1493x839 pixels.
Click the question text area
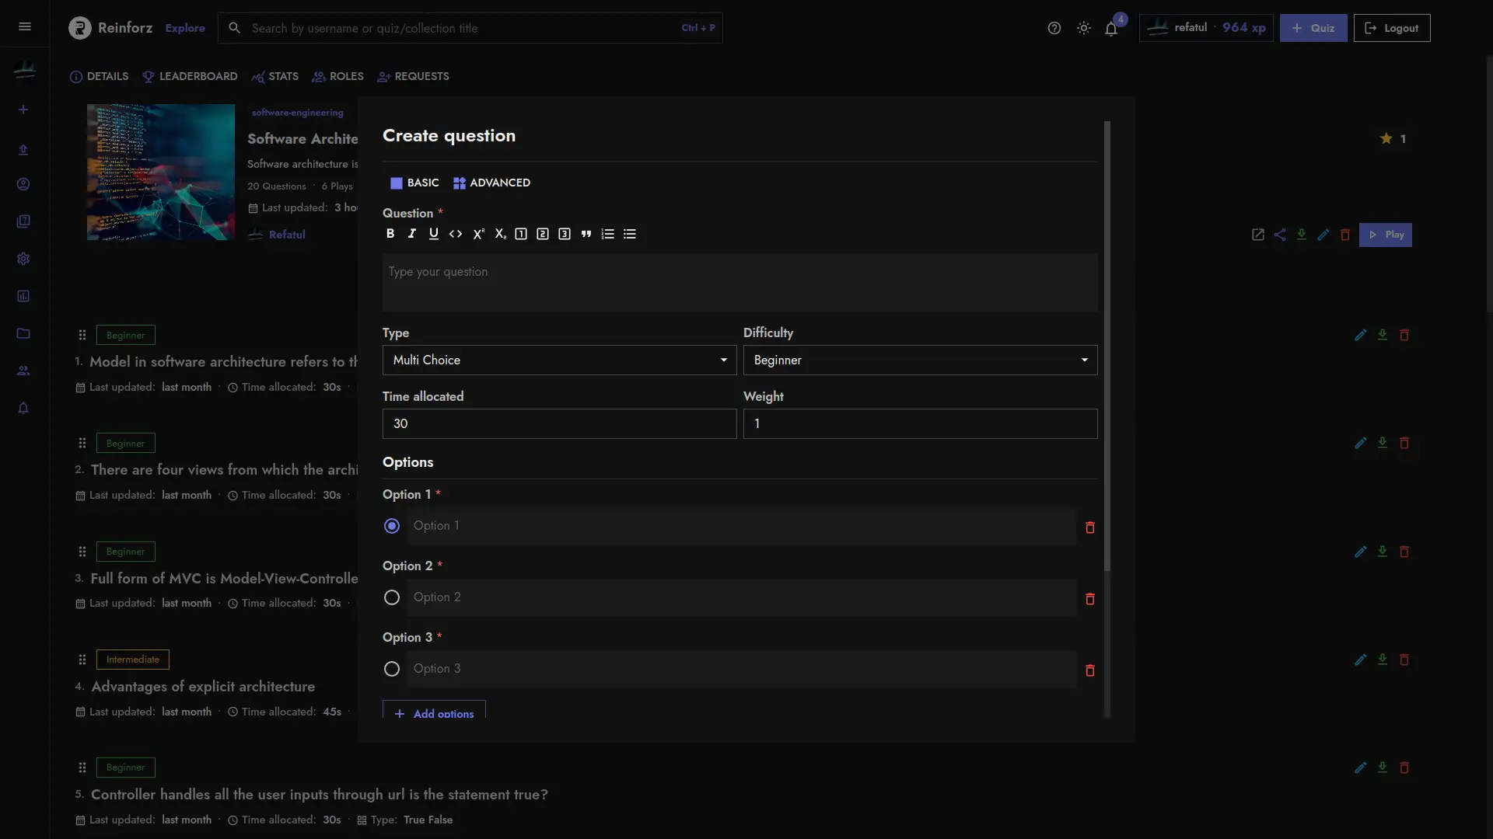point(740,283)
